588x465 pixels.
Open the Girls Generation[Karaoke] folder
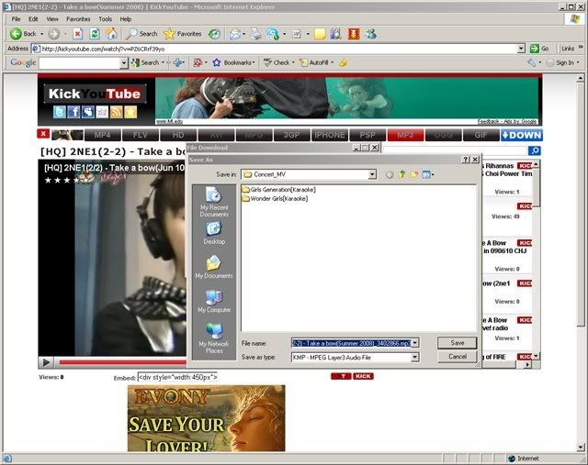(x=278, y=190)
